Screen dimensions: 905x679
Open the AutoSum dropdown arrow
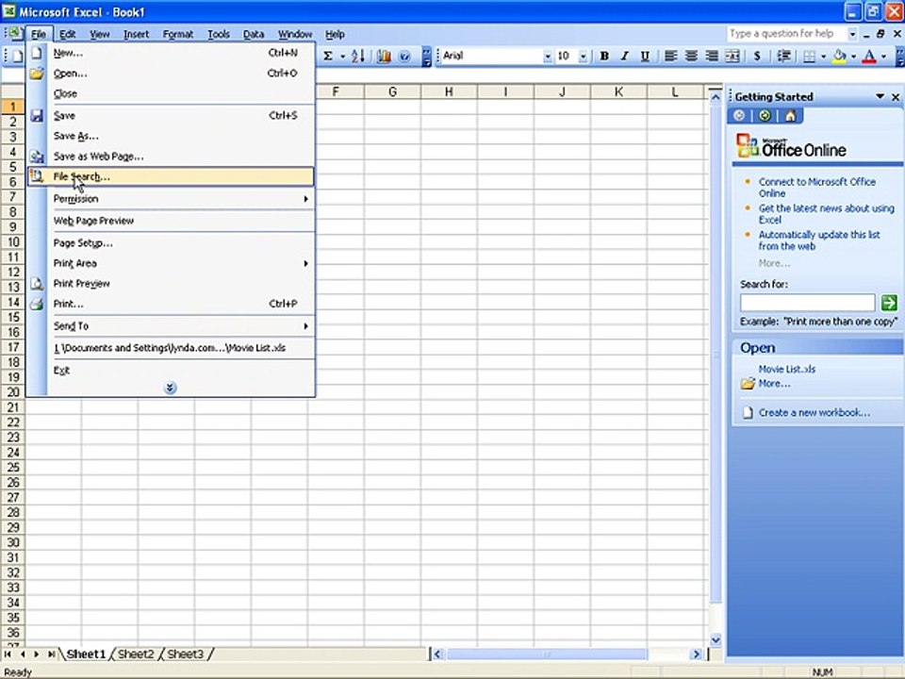[x=342, y=56]
